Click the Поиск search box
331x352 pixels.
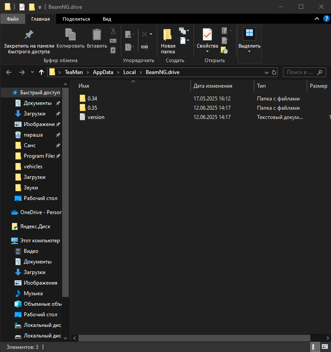pyautogui.click(x=304, y=72)
